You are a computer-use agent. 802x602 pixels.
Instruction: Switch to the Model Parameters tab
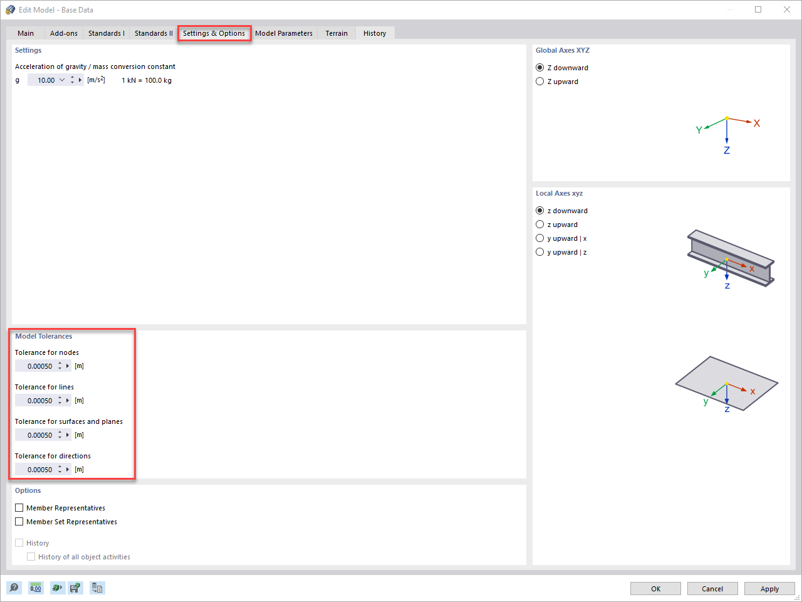pyautogui.click(x=284, y=33)
